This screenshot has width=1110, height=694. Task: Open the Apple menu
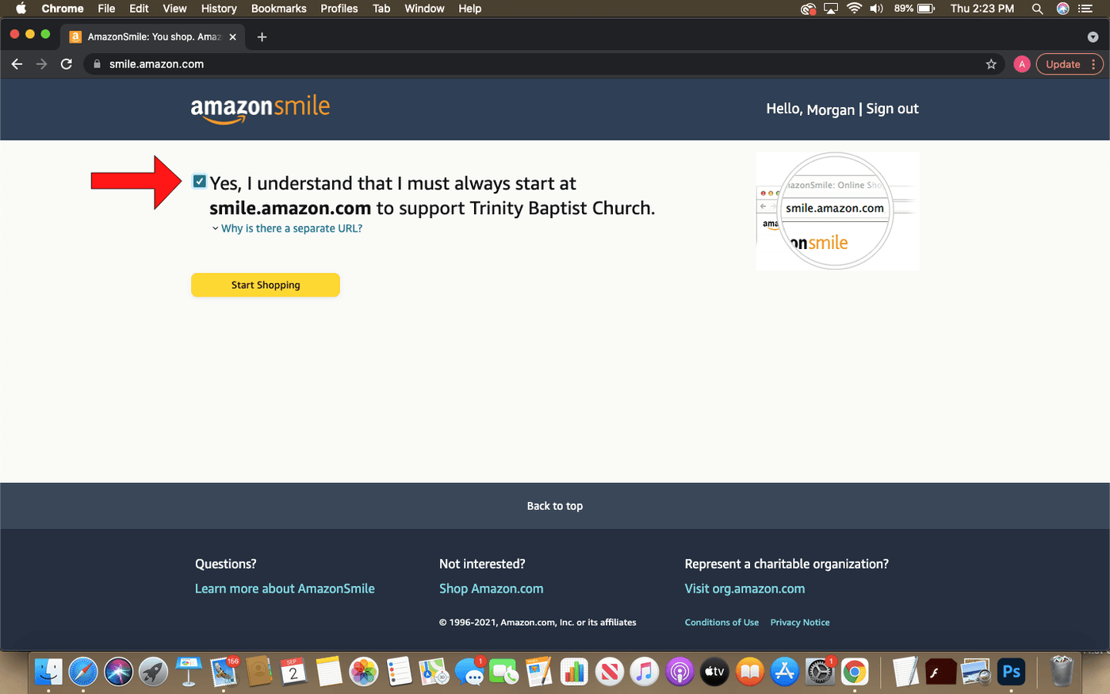(x=21, y=9)
